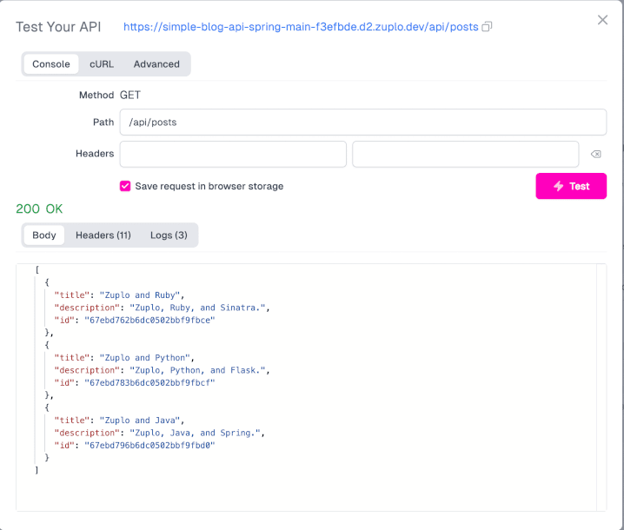Run the request with the Test button
624x530 pixels.
571,186
